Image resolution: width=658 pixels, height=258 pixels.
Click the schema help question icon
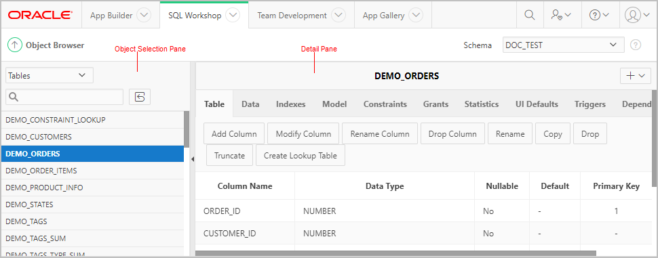636,45
